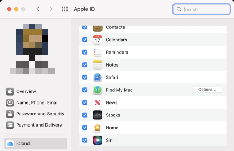Viewport: 234px width, 151px height.
Task: Click the Safari compass icon
Action: [x=98, y=77]
